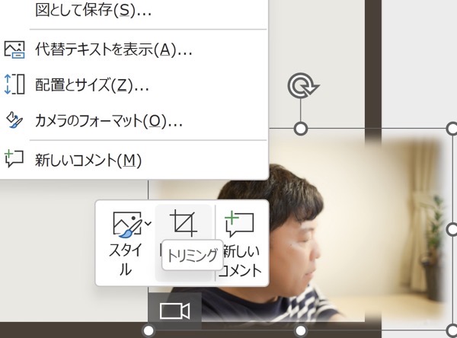Image resolution: width=457 pixels, height=338 pixels.
Task: Click the rotation handle above the picture
Action: pos(303,86)
